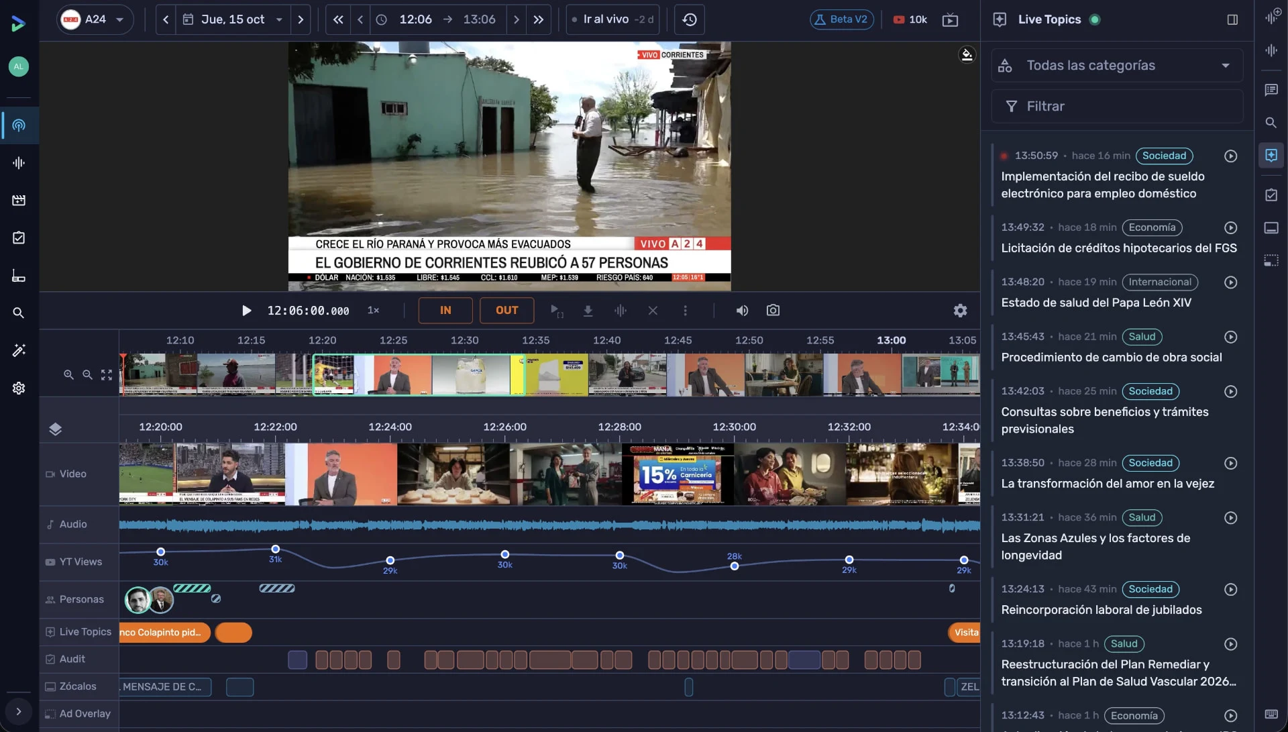Image resolution: width=1288 pixels, height=732 pixels.
Task: Click the 31k point on YT Views graph
Action: tap(275, 550)
